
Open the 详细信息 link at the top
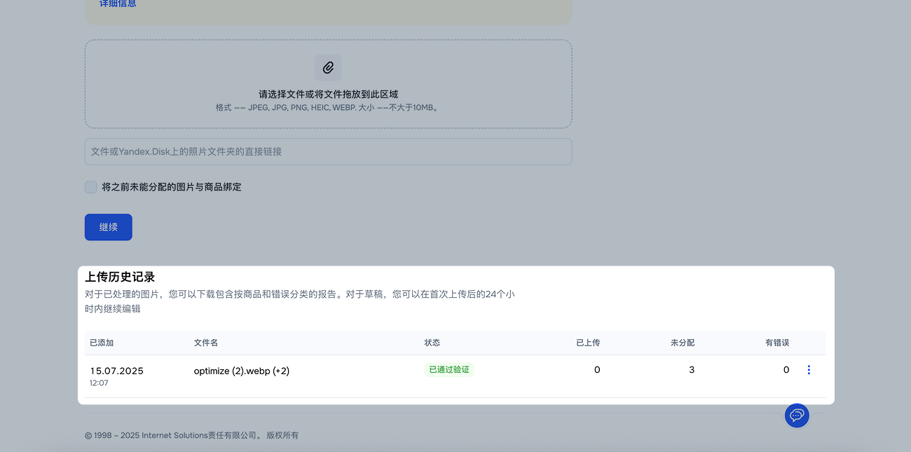118,4
